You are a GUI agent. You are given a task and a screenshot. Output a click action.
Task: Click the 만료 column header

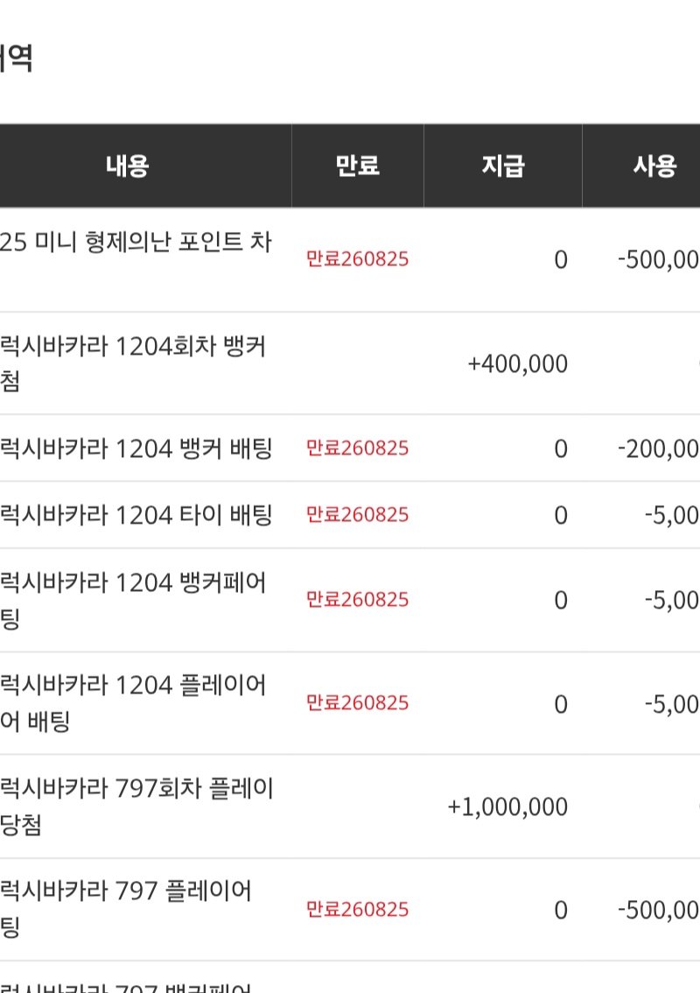[x=358, y=165]
